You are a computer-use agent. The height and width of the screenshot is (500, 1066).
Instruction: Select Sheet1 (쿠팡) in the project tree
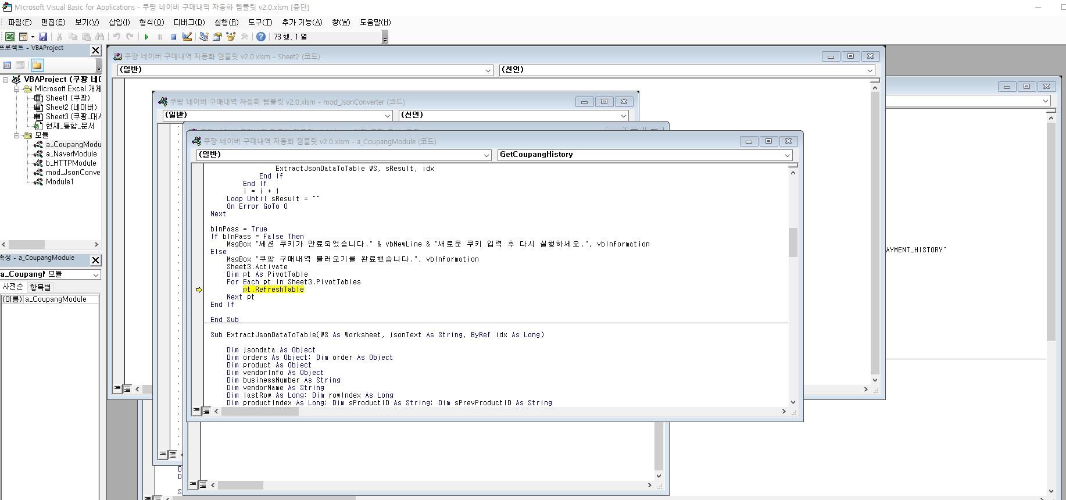[67, 98]
